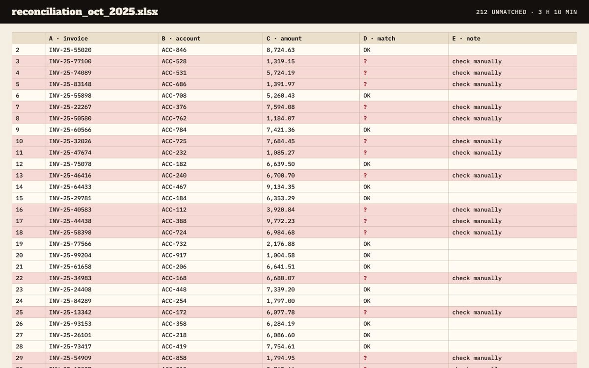Click invoice cell INV-25-77100
589x368 pixels.
point(102,61)
